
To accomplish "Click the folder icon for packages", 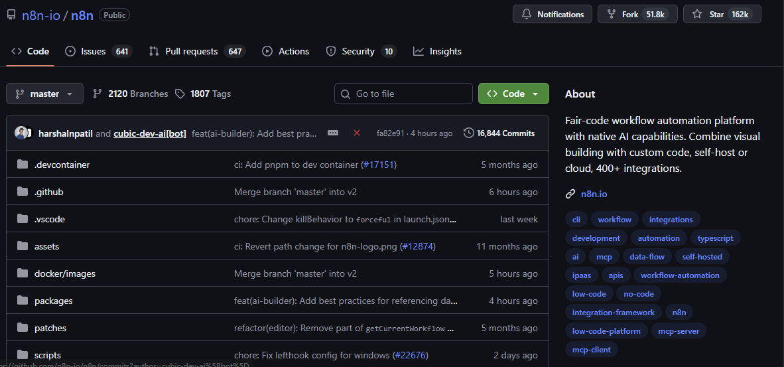I will [23, 301].
